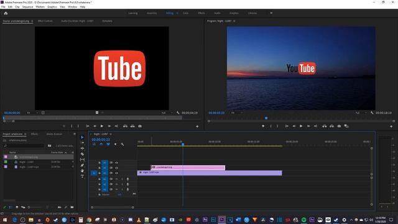Image resolution: width=398 pixels, height=224 pixels.
Task: Click Overwrite button in Source monitor
Action: click(x=132, y=126)
